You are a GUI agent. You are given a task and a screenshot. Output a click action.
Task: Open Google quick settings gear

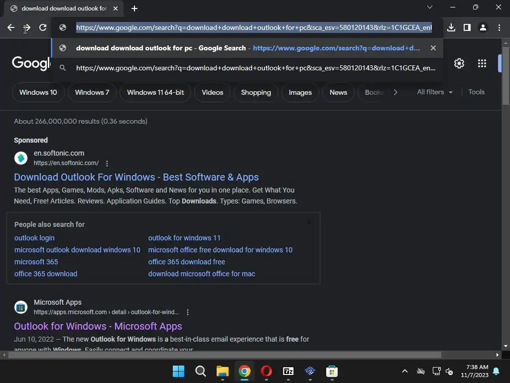click(x=459, y=63)
